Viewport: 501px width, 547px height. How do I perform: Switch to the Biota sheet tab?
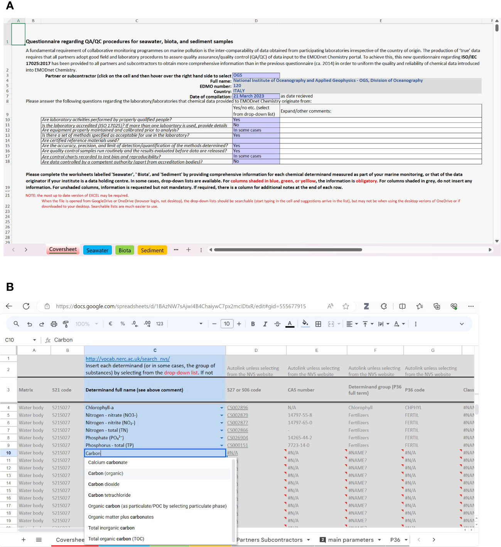coord(125,250)
